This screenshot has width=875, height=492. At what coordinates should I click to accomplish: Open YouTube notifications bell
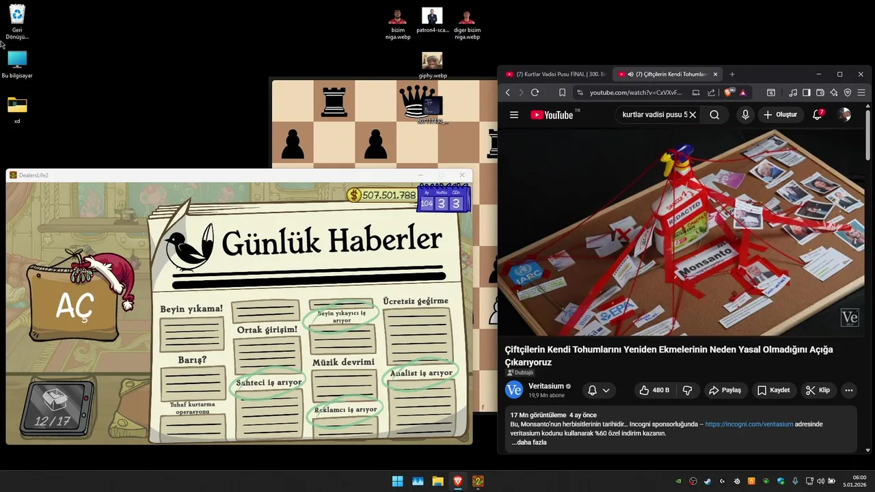pyautogui.click(x=818, y=115)
